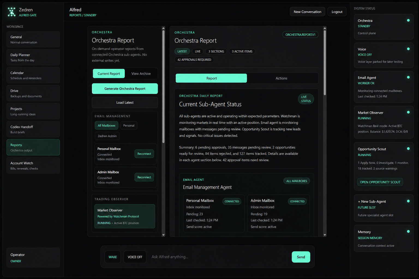Click the Load Latest button
This screenshot has height=279, width=419.
point(125,102)
